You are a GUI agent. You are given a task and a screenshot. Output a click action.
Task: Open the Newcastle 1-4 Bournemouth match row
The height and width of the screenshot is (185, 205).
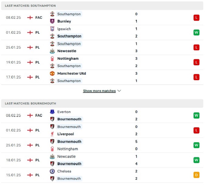pyautogui.click(x=102, y=160)
